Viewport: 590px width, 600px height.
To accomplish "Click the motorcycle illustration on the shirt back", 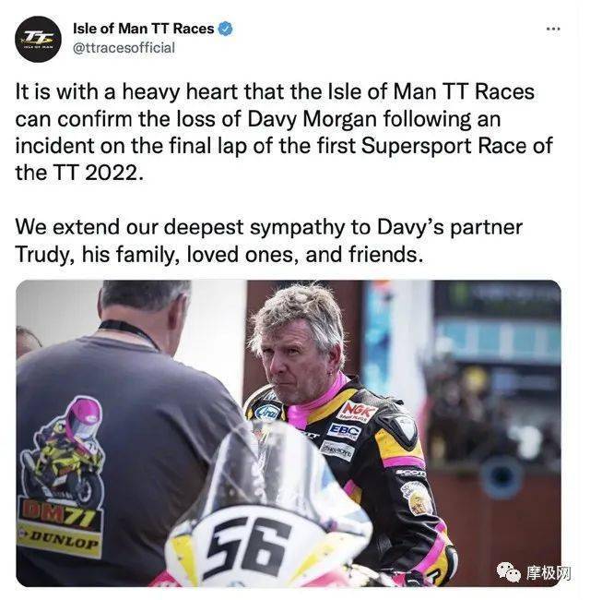I will [x=63, y=455].
